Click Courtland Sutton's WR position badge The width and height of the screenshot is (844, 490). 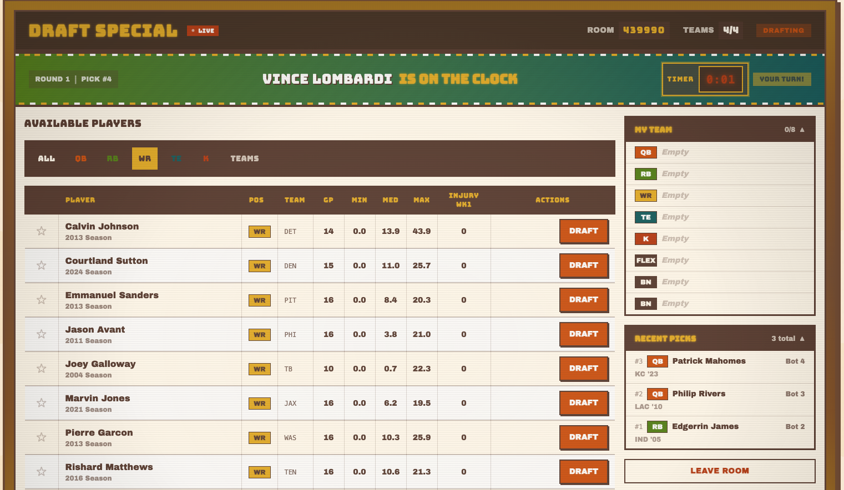coord(259,266)
